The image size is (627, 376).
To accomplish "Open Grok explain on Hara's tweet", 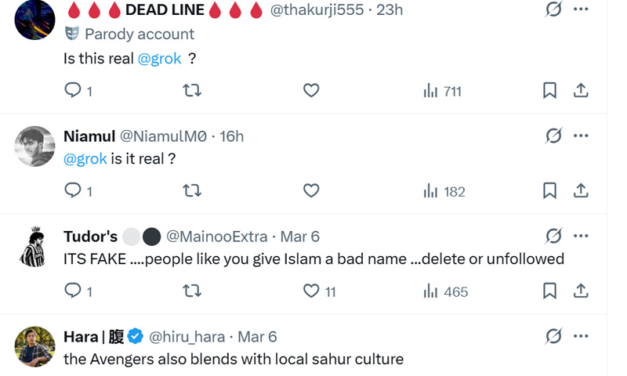I will tap(553, 336).
